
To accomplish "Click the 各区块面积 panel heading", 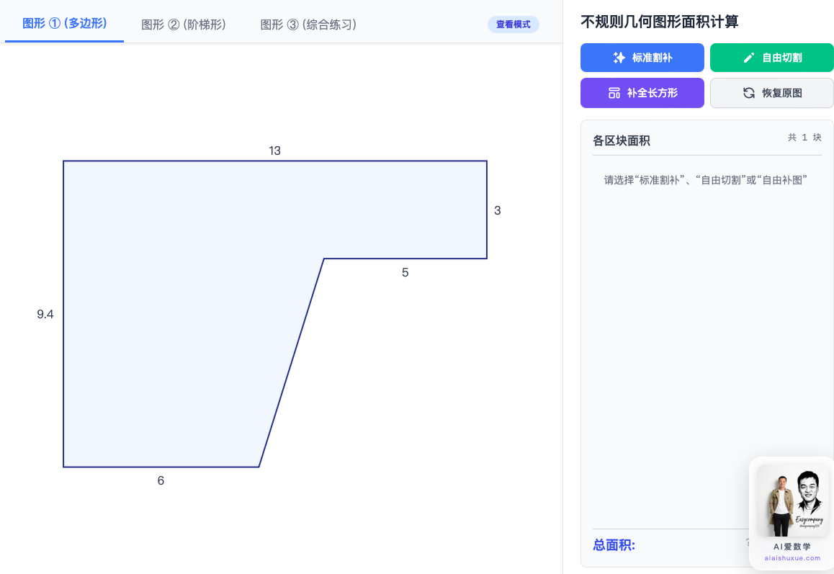I will click(622, 140).
